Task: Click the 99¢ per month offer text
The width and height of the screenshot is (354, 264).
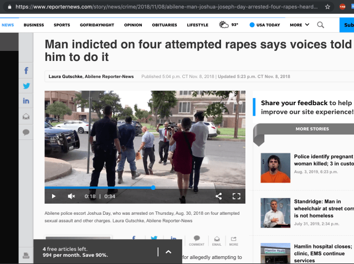Action: [x=75, y=255]
